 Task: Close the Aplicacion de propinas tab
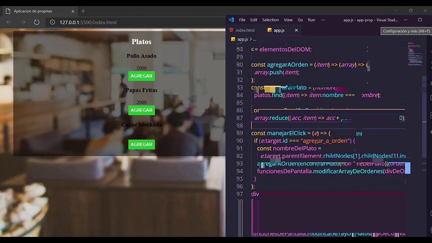click(x=73, y=11)
